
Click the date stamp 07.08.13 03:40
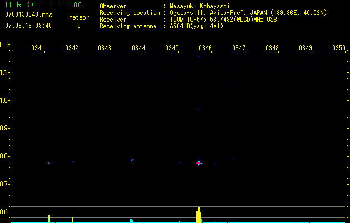(28, 26)
